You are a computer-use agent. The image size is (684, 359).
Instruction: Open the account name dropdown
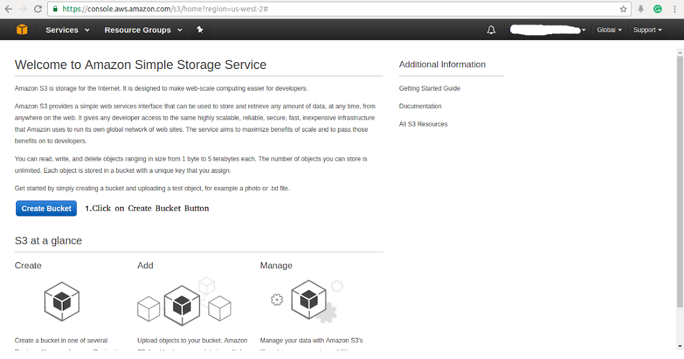547,30
